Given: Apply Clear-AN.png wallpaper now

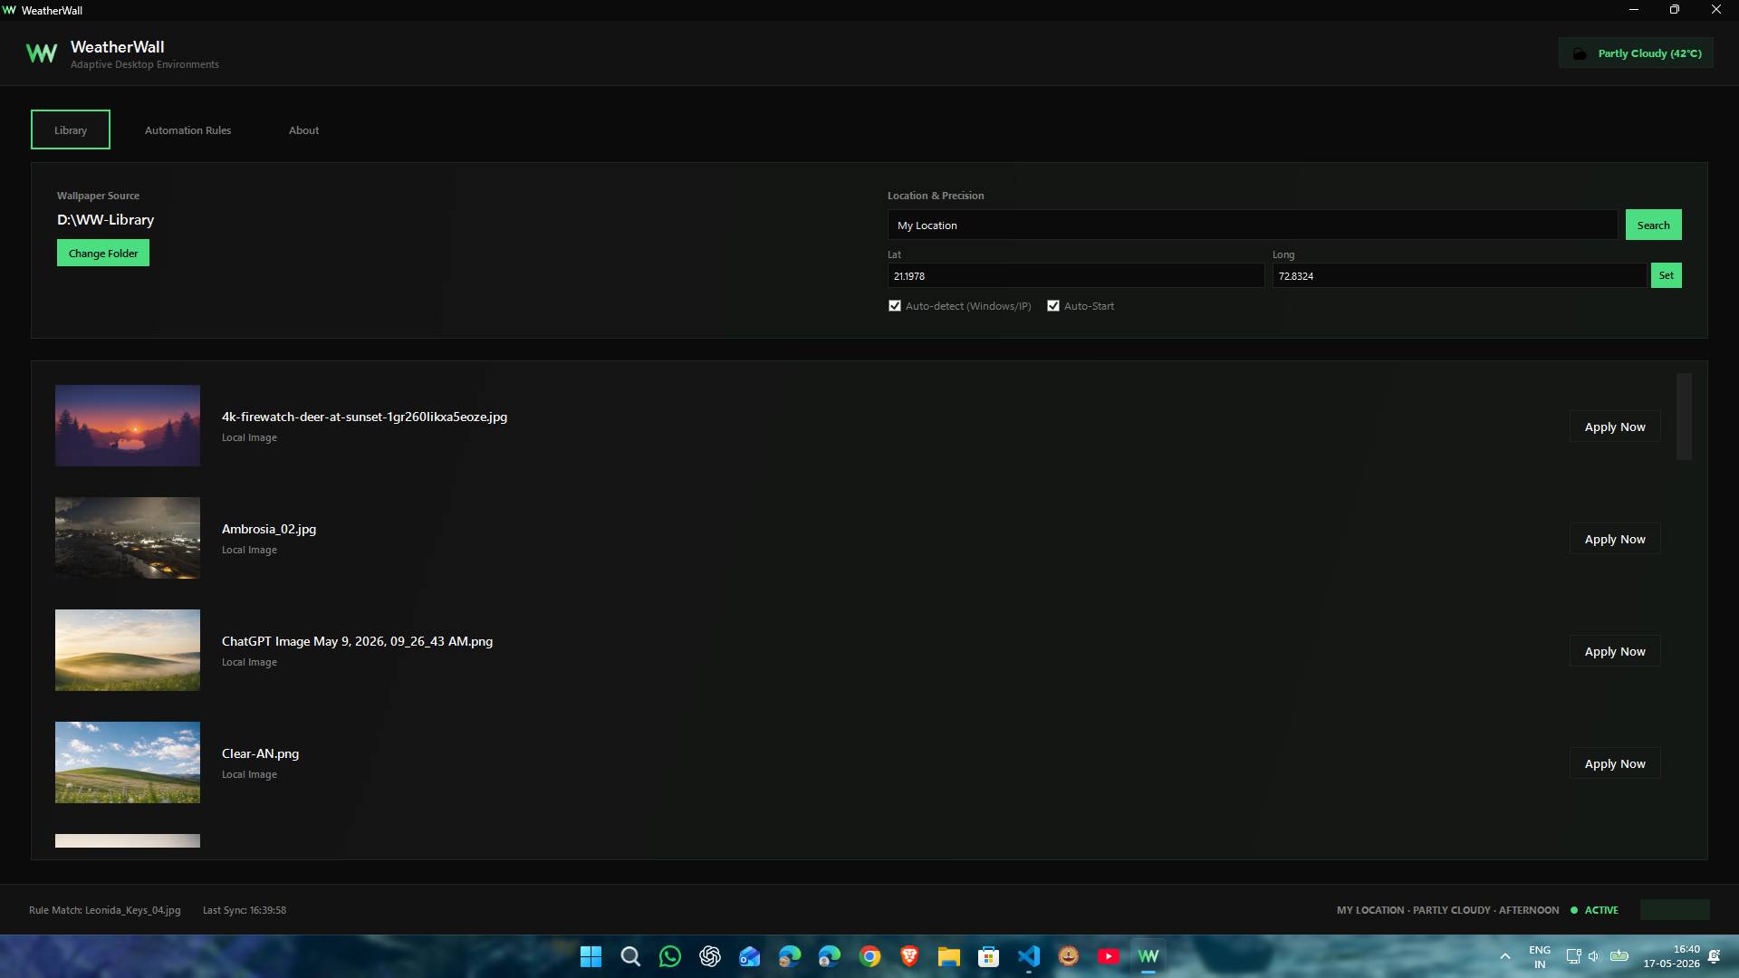Looking at the screenshot, I should pos(1615,763).
